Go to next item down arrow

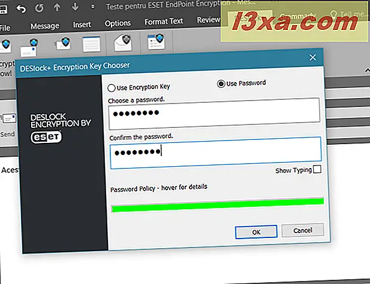coord(75,7)
